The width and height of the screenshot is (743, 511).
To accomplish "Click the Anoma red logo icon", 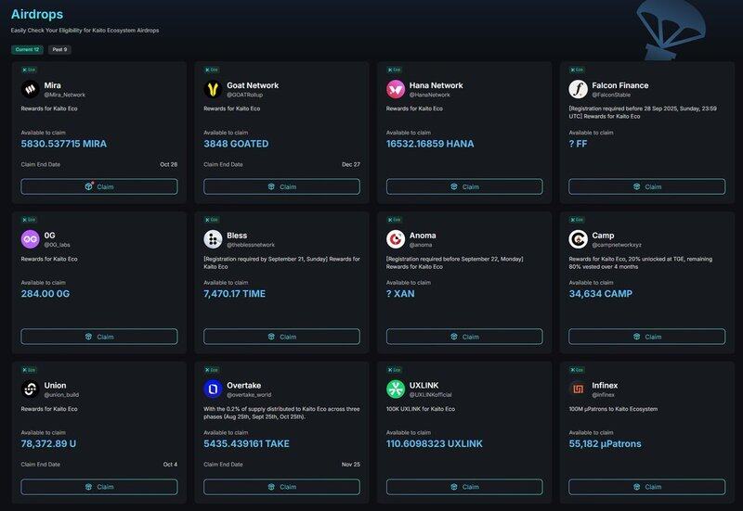I will coord(396,239).
